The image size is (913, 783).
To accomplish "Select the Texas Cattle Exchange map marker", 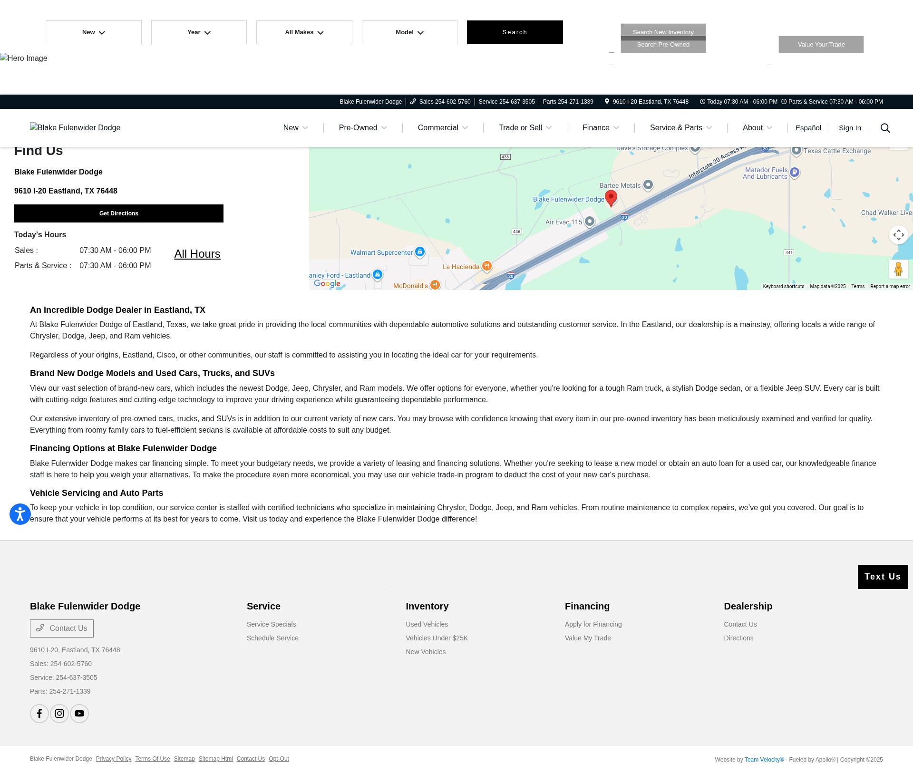I will point(796,150).
